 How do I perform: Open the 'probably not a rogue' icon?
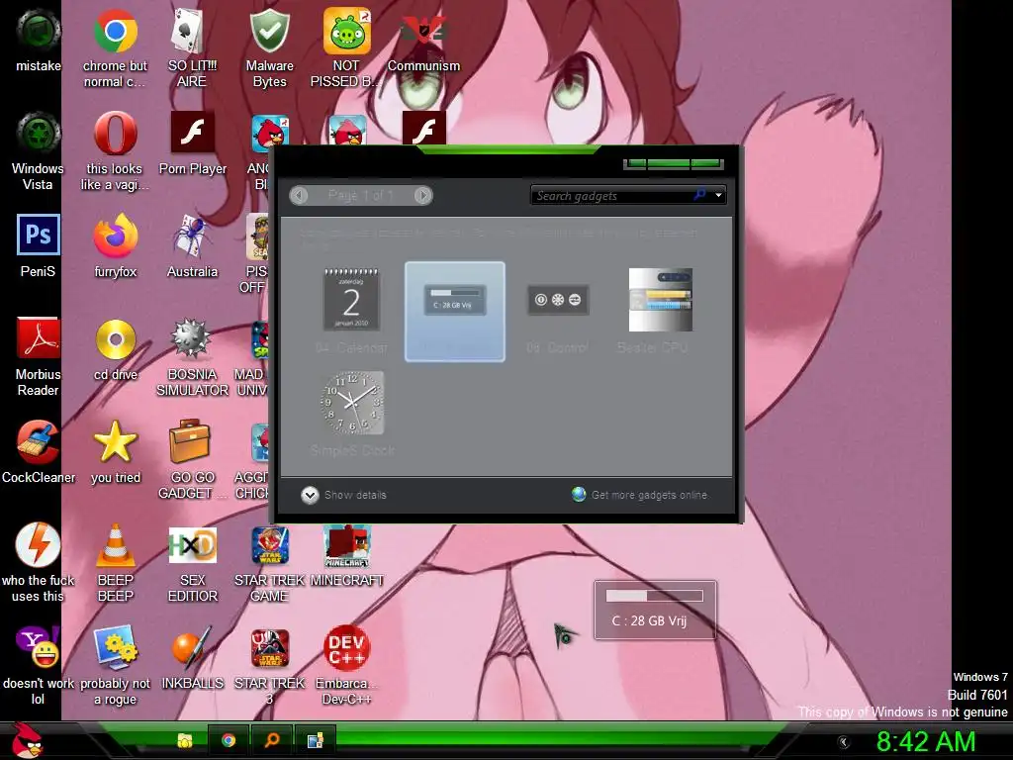coord(115,666)
